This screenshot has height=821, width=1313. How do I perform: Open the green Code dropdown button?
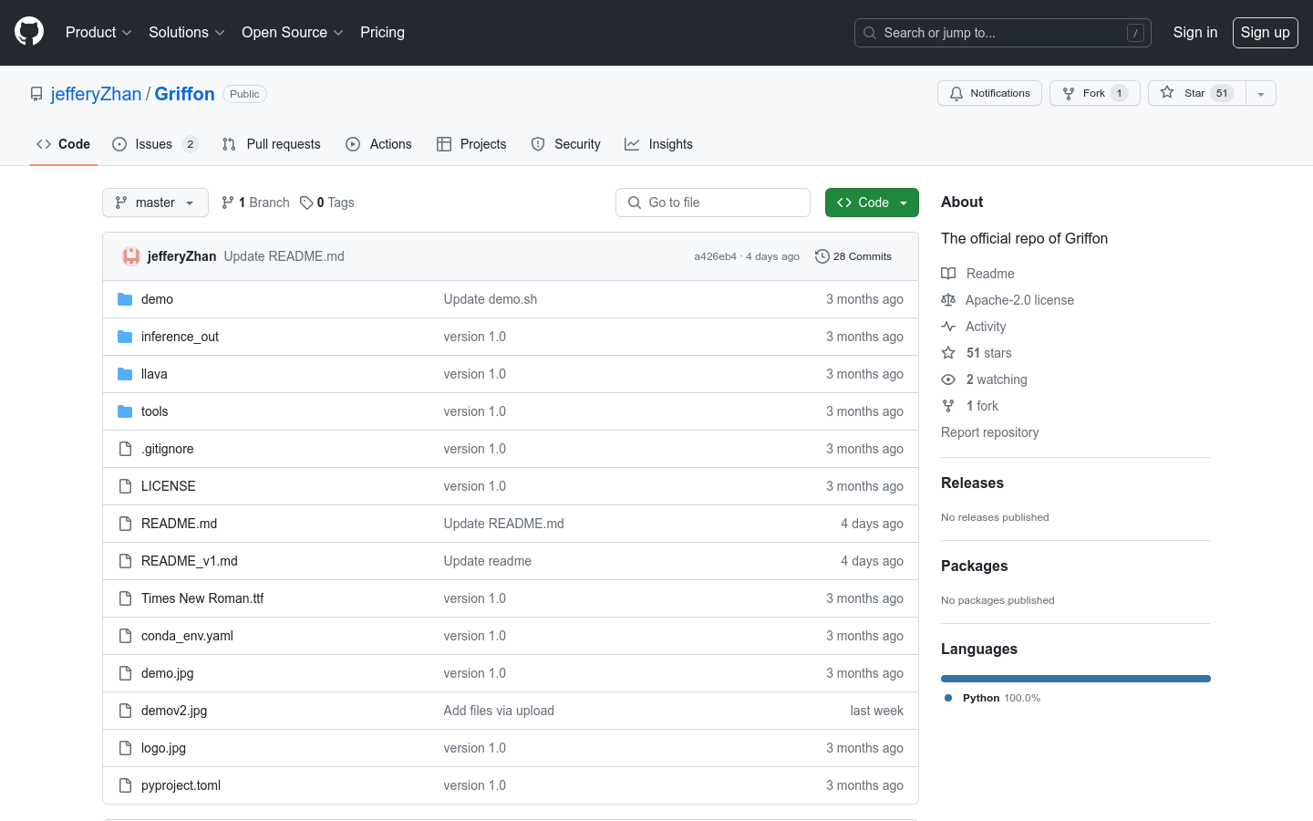click(872, 203)
